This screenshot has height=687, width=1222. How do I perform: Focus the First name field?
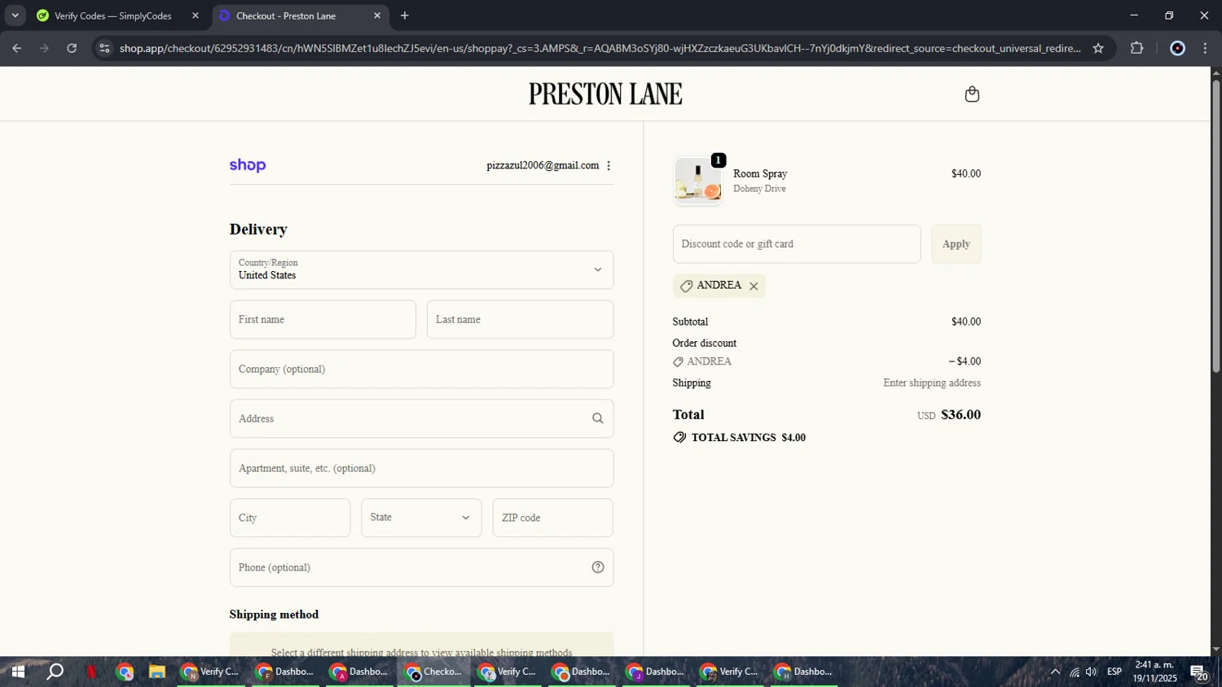323,319
